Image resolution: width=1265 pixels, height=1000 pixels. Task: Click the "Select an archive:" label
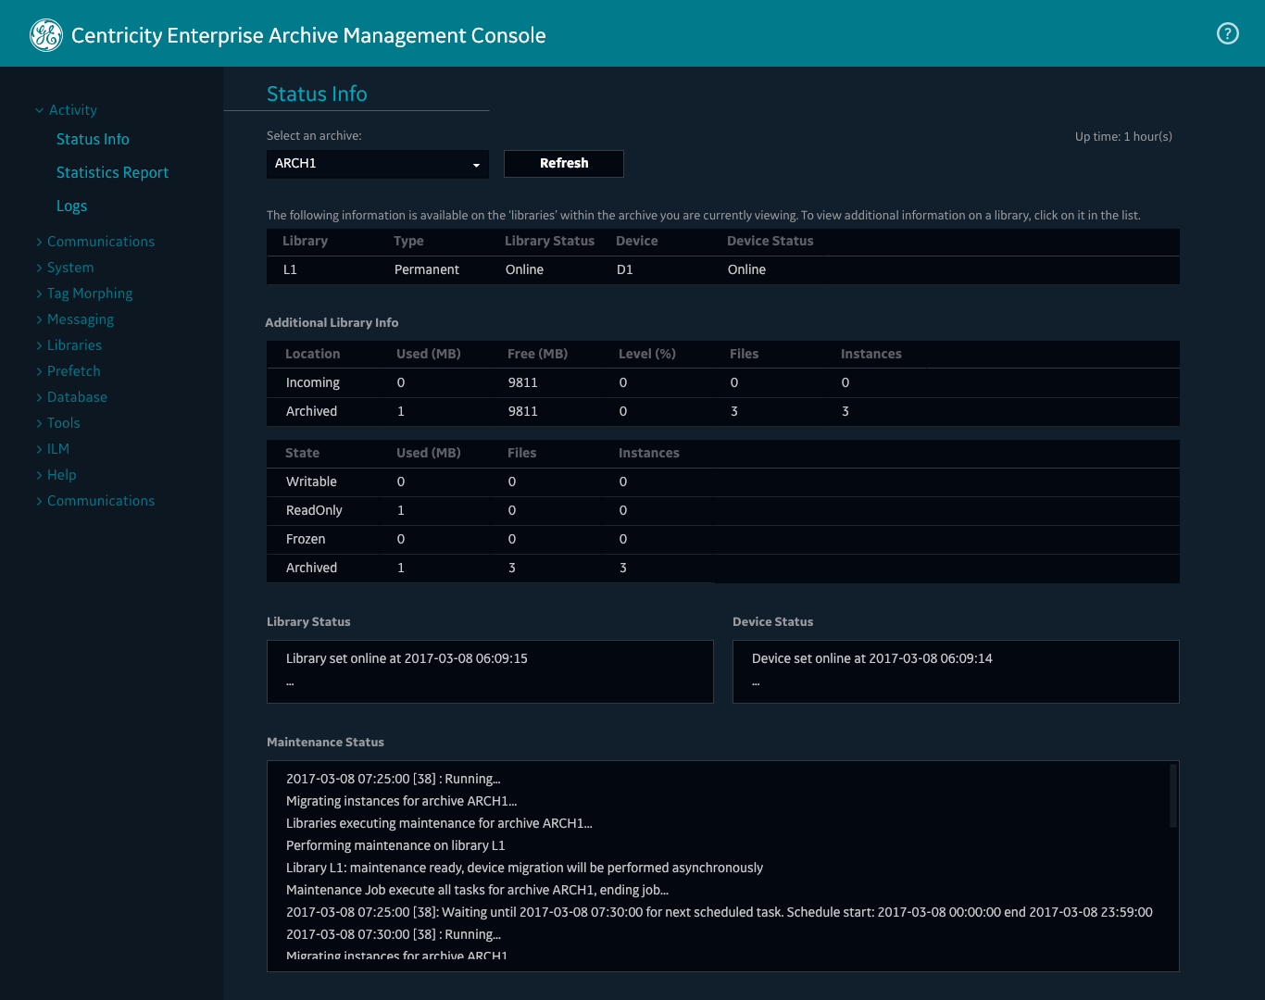click(x=314, y=135)
